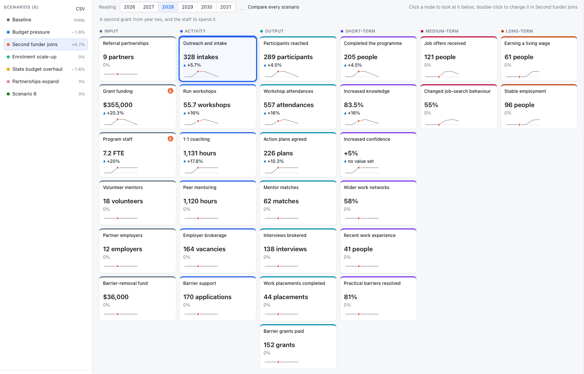Click the Completed the programme node
This screenshot has width=584, height=374.
click(378, 59)
